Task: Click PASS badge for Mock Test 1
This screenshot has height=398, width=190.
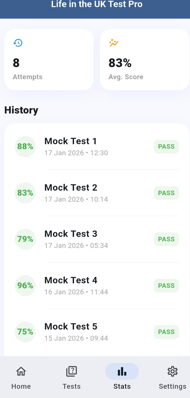Action: 166,146
